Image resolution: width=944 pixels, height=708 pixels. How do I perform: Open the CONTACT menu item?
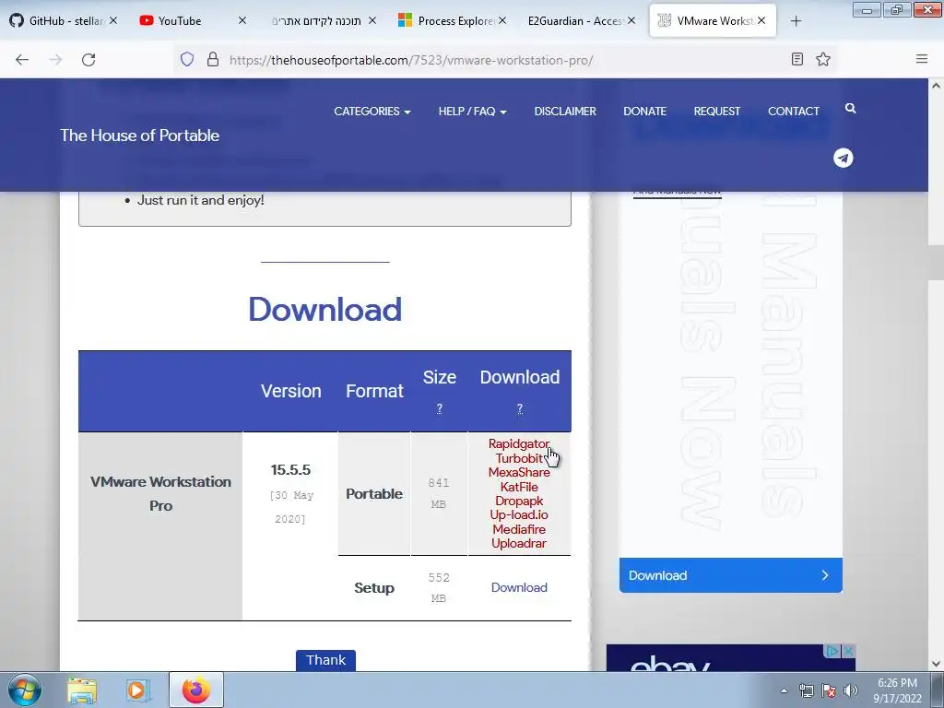pyautogui.click(x=794, y=112)
